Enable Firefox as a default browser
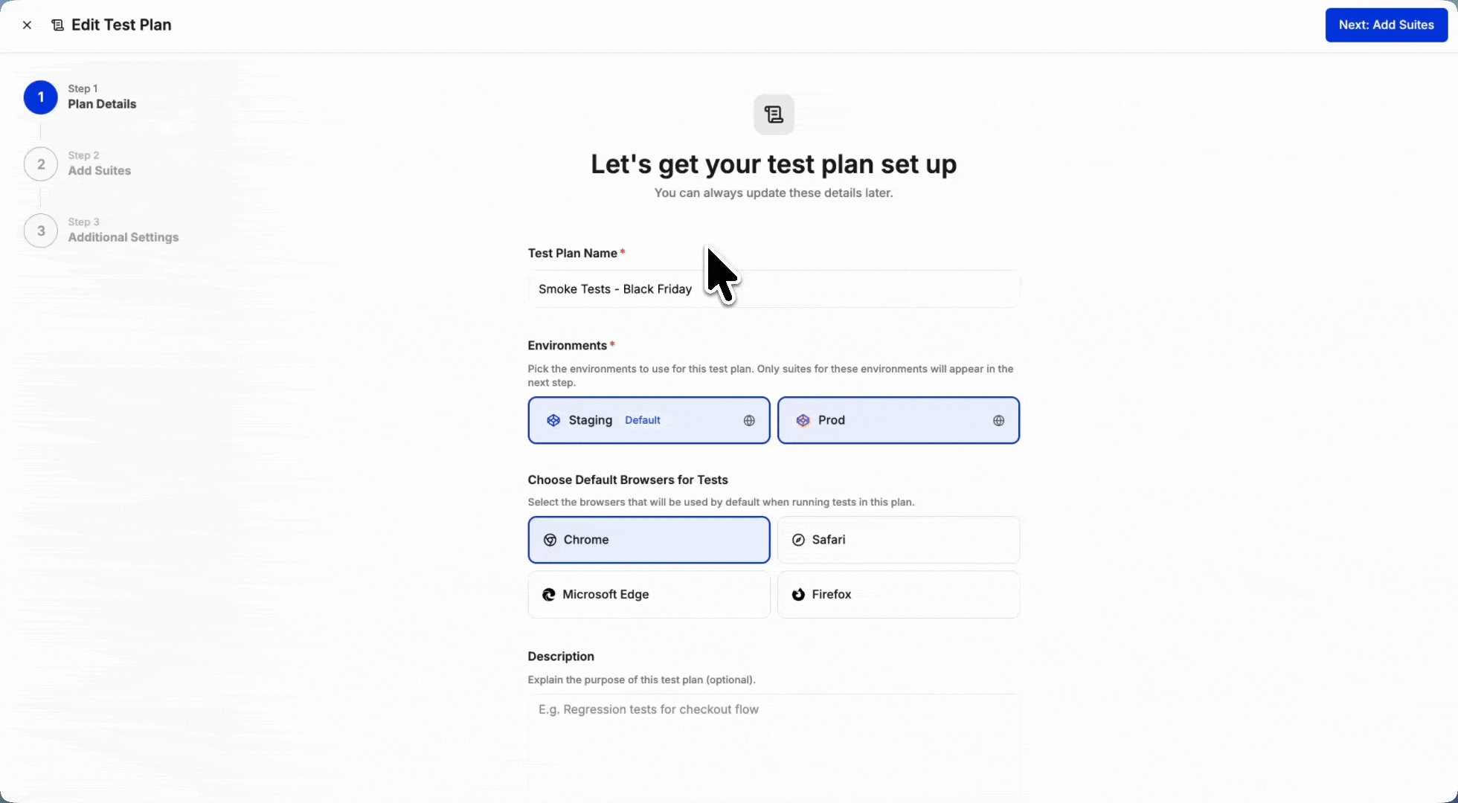 point(897,594)
